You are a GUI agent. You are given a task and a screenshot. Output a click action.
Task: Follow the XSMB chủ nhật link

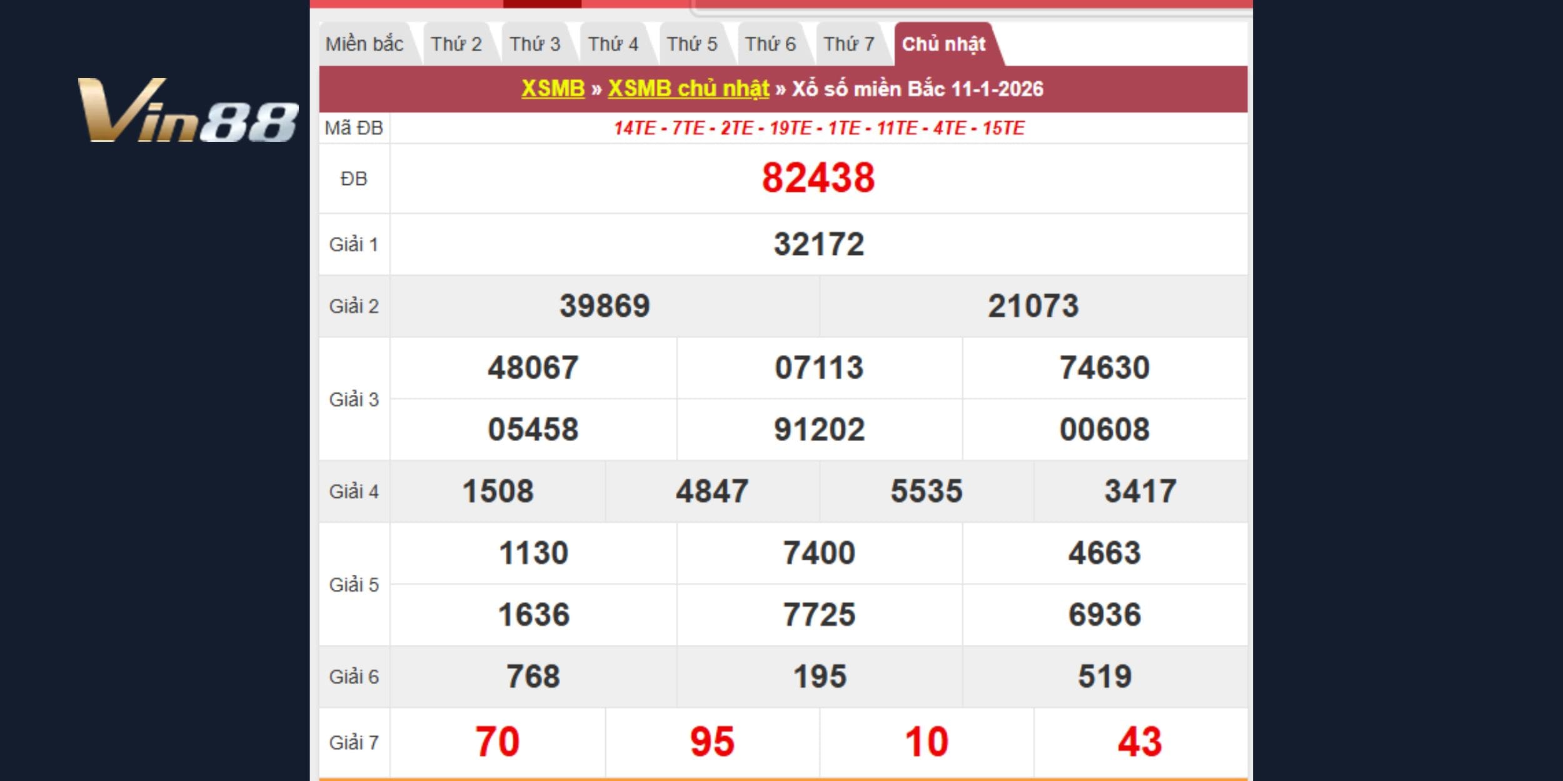pyautogui.click(x=688, y=89)
